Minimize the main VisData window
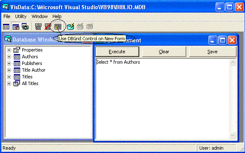 click(220, 7)
